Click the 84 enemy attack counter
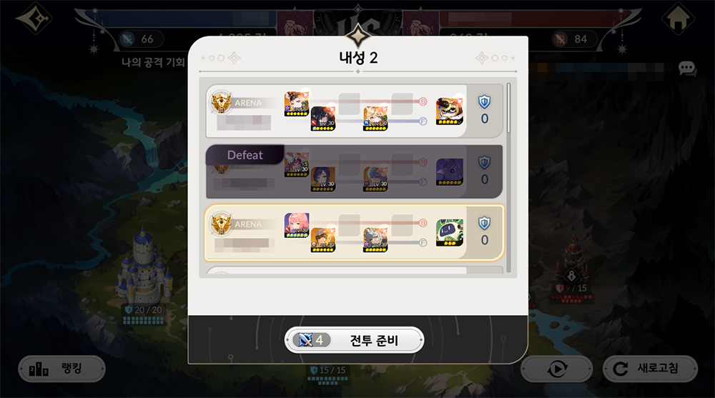The height and width of the screenshot is (398, 715). pos(573,39)
